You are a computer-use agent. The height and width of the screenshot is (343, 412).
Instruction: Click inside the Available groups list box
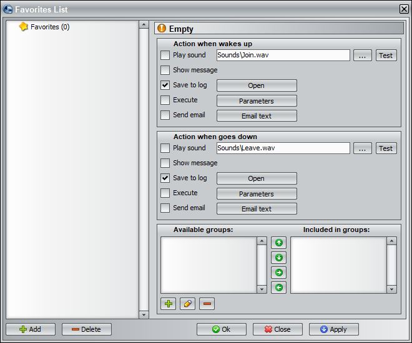(x=208, y=265)
